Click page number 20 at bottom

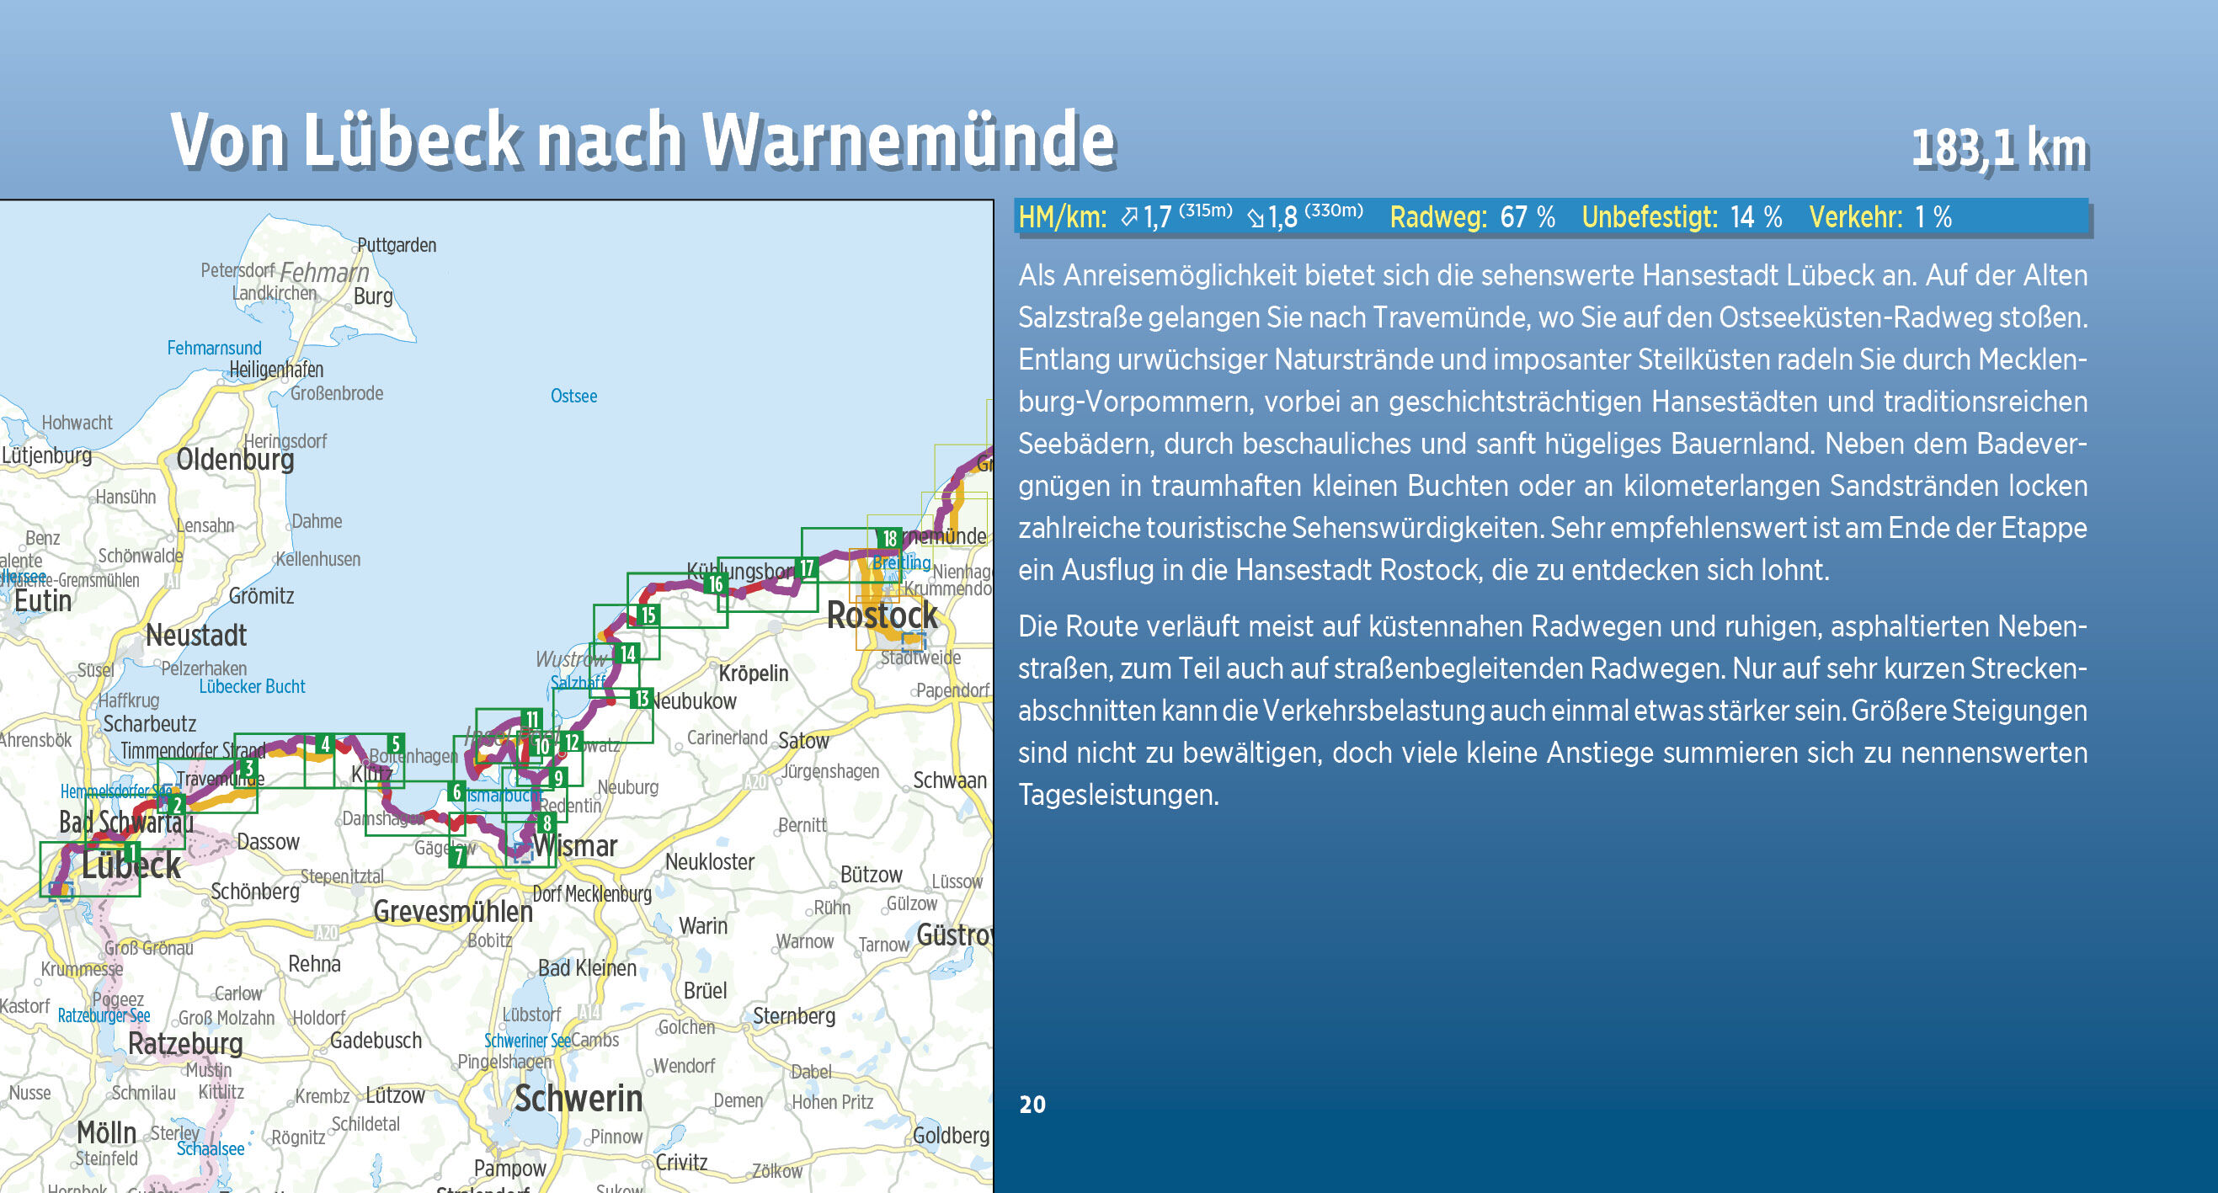[x=1032, y=1105]
